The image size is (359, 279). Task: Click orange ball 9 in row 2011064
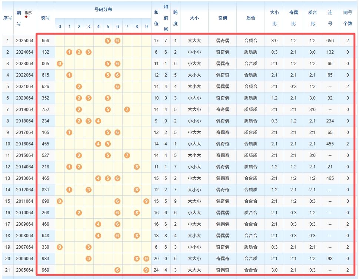point(146,201)
